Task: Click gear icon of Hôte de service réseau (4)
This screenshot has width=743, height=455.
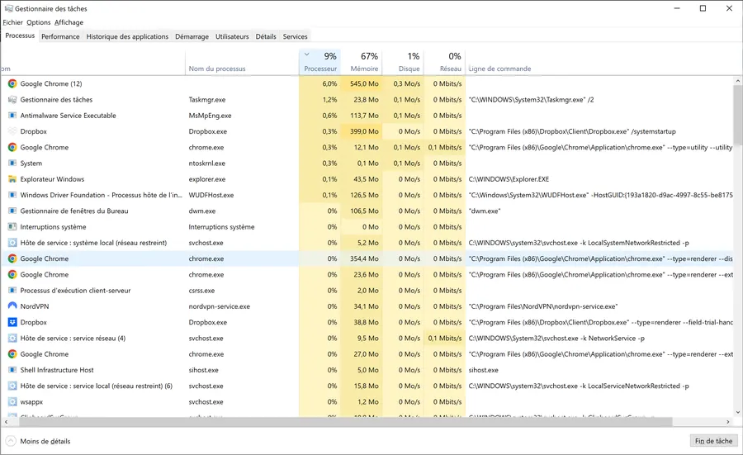Action: 12,339
